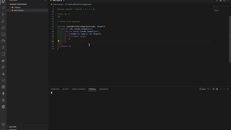Click the '// Brute Force Approach' comment line

point(69,22)
